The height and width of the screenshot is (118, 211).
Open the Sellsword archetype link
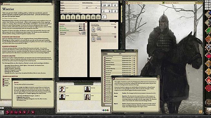4,84
